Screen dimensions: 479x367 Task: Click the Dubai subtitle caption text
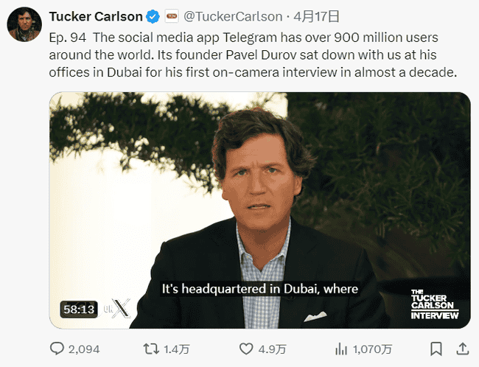[259, 289]
